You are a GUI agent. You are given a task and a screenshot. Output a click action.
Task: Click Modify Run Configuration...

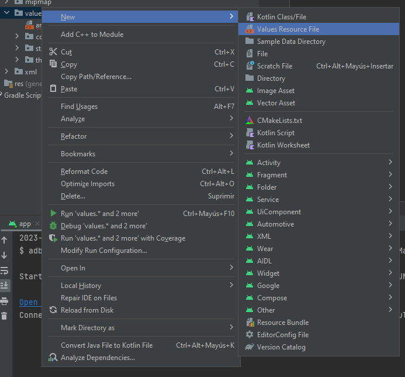coord(103,251)
